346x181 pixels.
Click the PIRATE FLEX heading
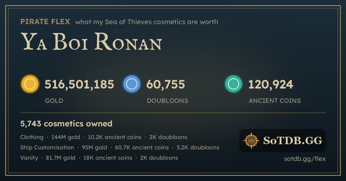[45, 22]
